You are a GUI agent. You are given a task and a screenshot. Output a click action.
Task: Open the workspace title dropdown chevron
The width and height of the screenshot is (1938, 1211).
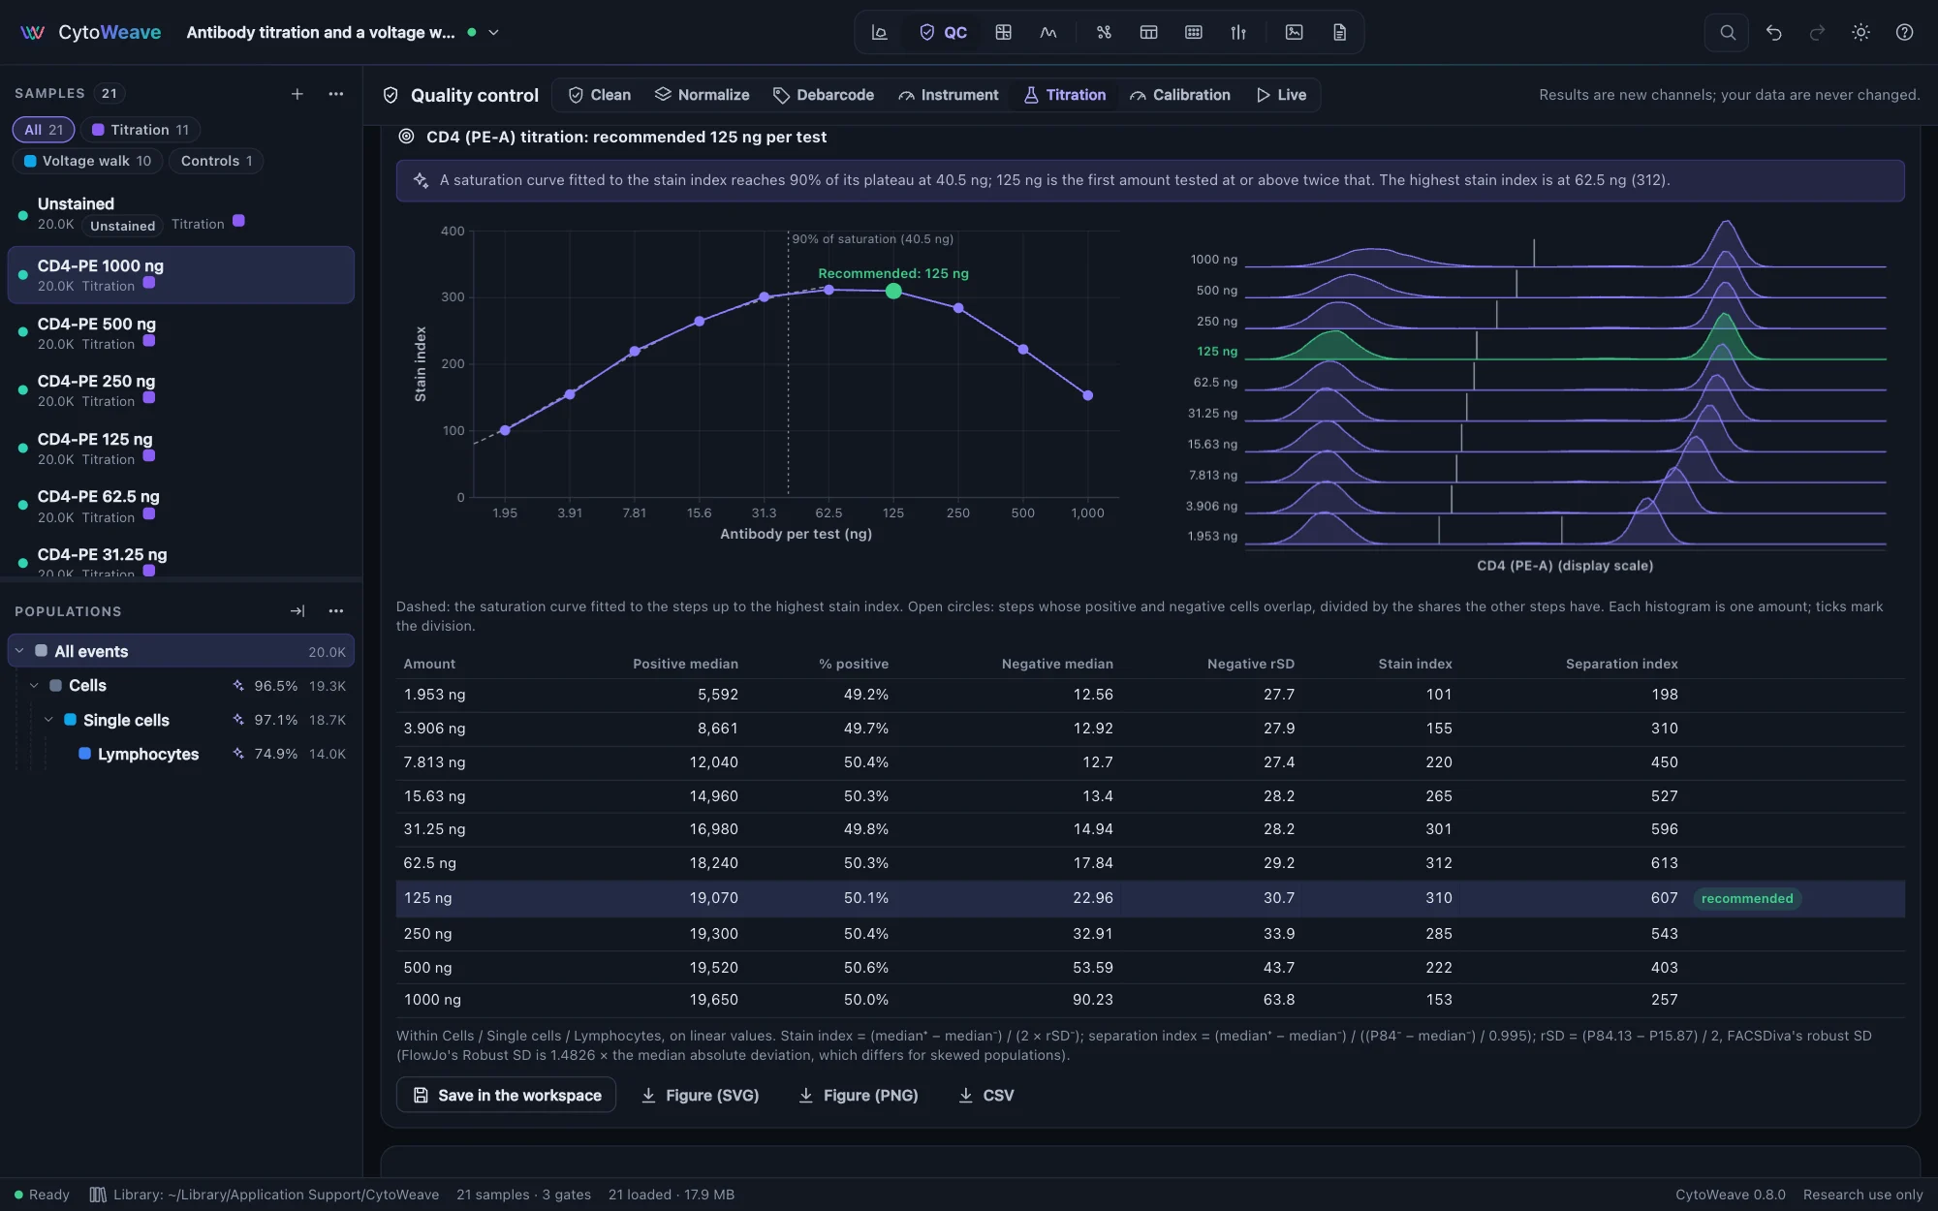coord(493,32)
